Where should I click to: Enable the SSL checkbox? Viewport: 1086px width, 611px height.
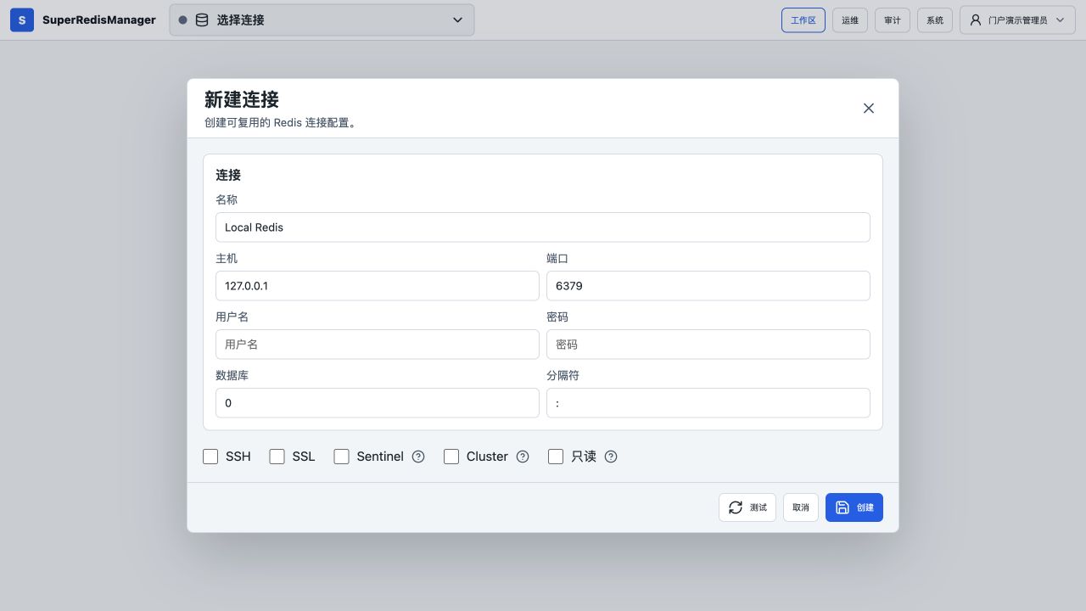tap(277, 457)
